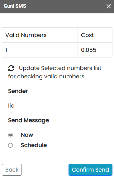Click the Send Message heading
This screenshot has height=180, width=114.
coord(29,120)
